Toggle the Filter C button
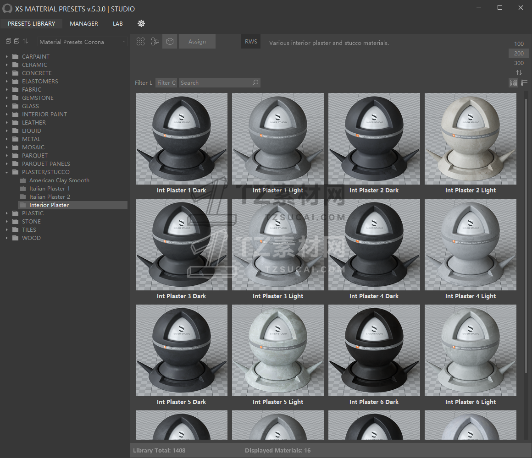This screenshot has height=458, width=532. pyautogui.click(x=166, y=83)
